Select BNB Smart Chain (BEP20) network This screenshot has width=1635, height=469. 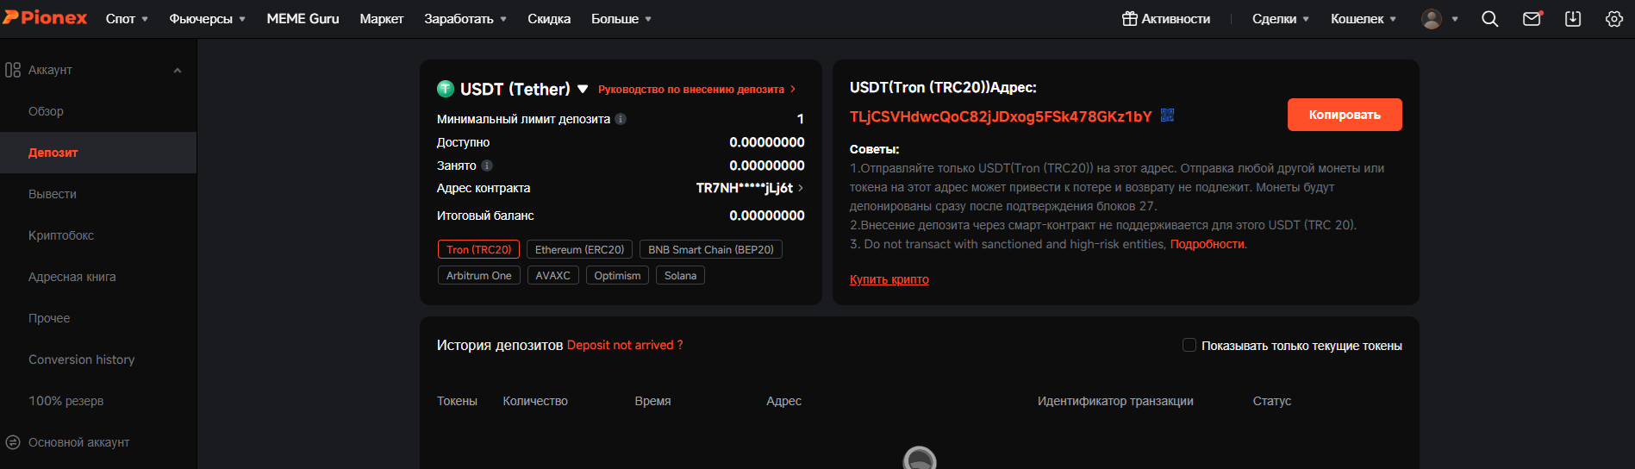[x=711, y=249]
